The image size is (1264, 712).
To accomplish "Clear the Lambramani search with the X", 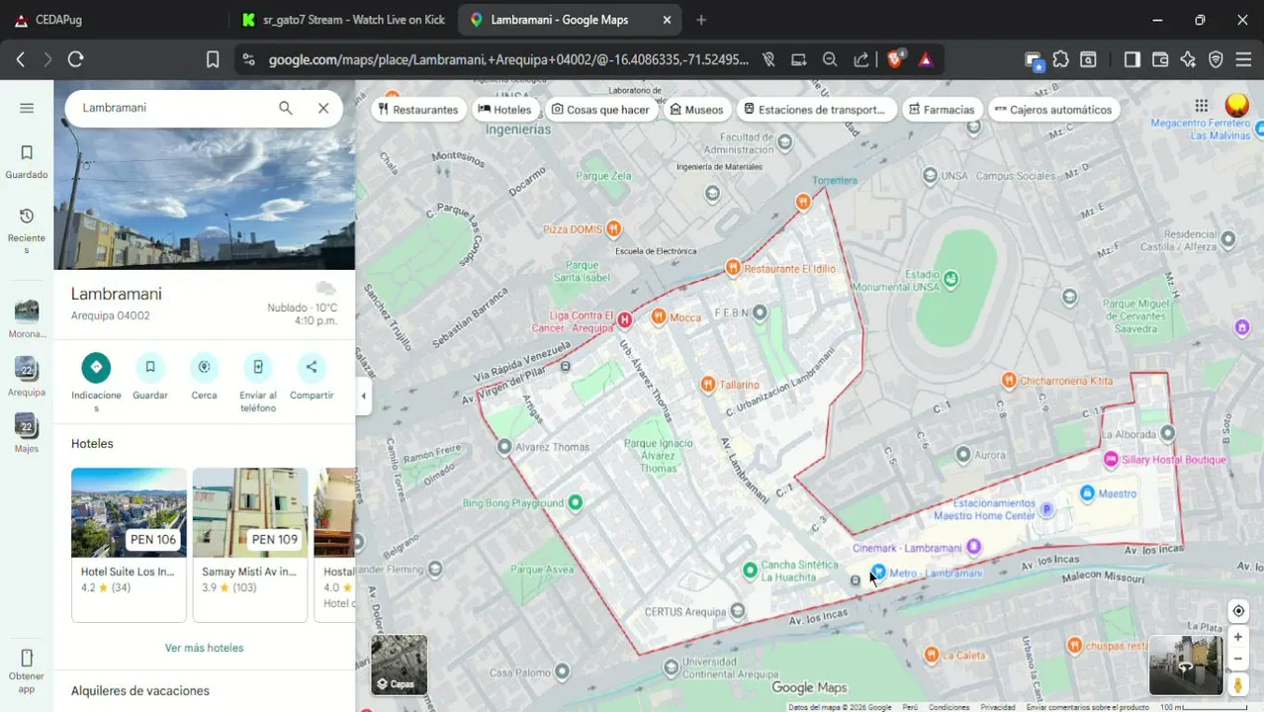I will pyautogui.click(x=323, y=108).
